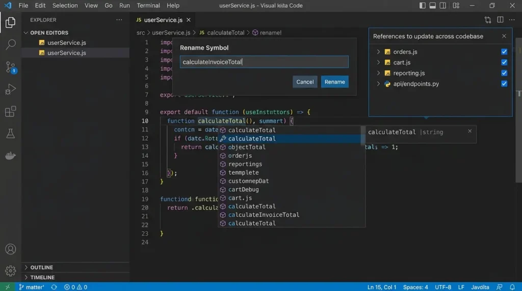The width and height of the screenshot is (522, 291).
Task: Open Source Control view with badge
Action: [x=10, y=67]
